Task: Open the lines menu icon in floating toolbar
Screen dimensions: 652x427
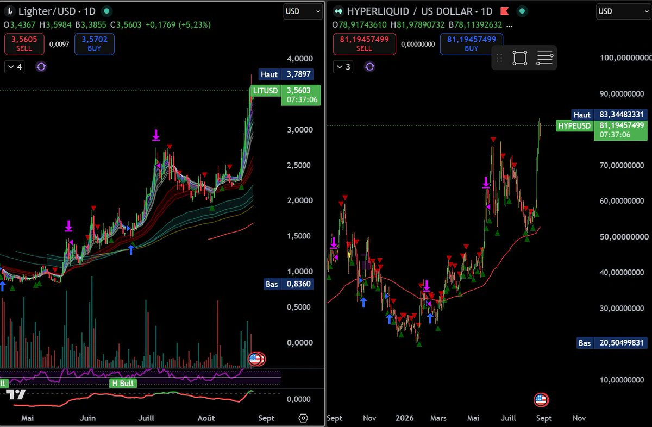Action: coord(545,58)
